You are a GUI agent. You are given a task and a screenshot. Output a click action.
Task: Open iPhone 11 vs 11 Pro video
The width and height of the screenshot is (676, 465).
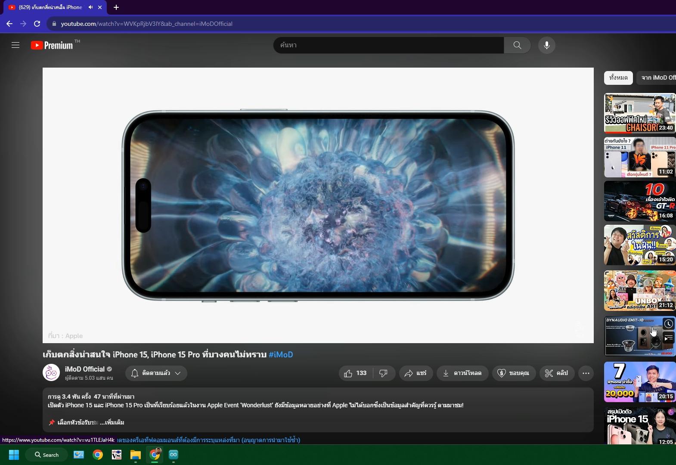point(640,157)
